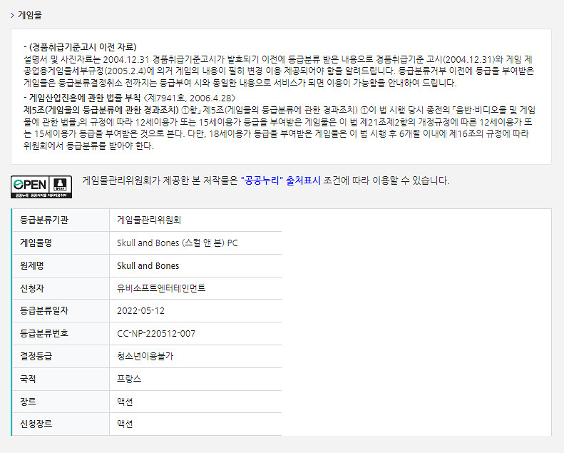Click 액션 in the 신청장르 row
564x453 pixels.
coord(125,424)
